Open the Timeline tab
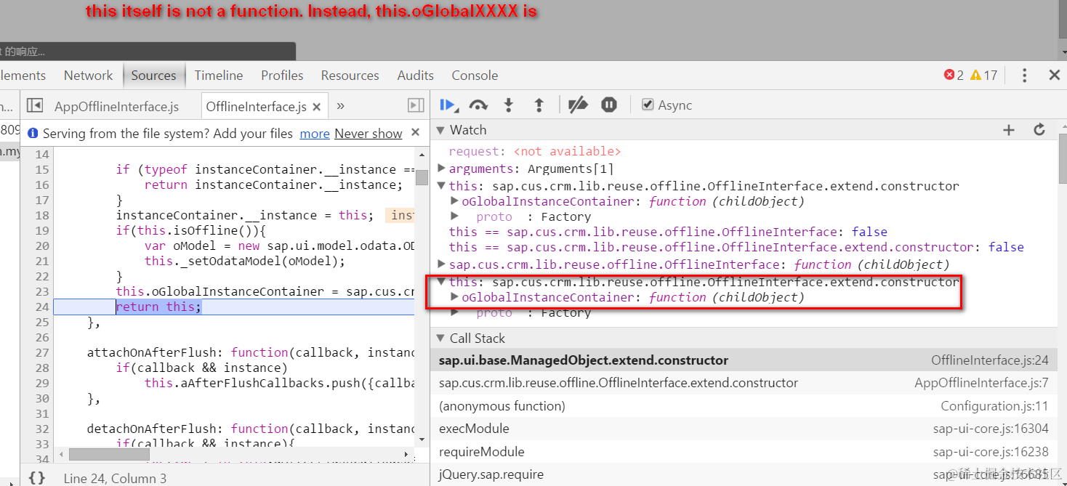 [x=219, y=76]
